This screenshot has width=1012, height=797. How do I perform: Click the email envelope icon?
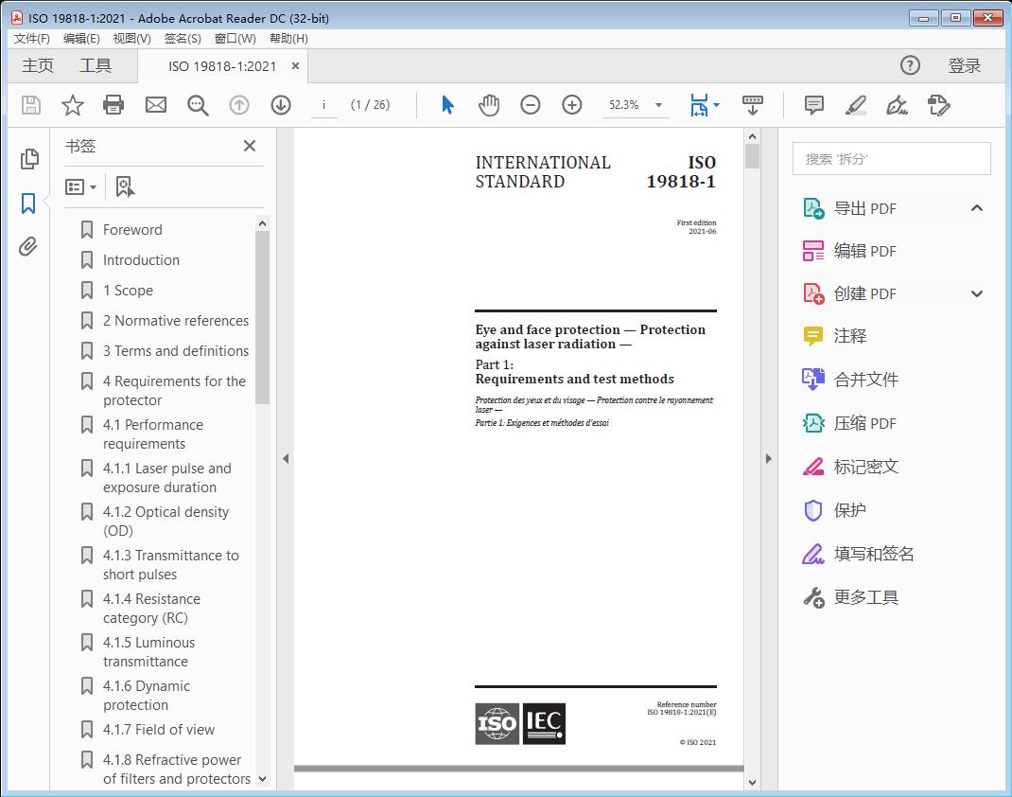click(x=156, y=105)
